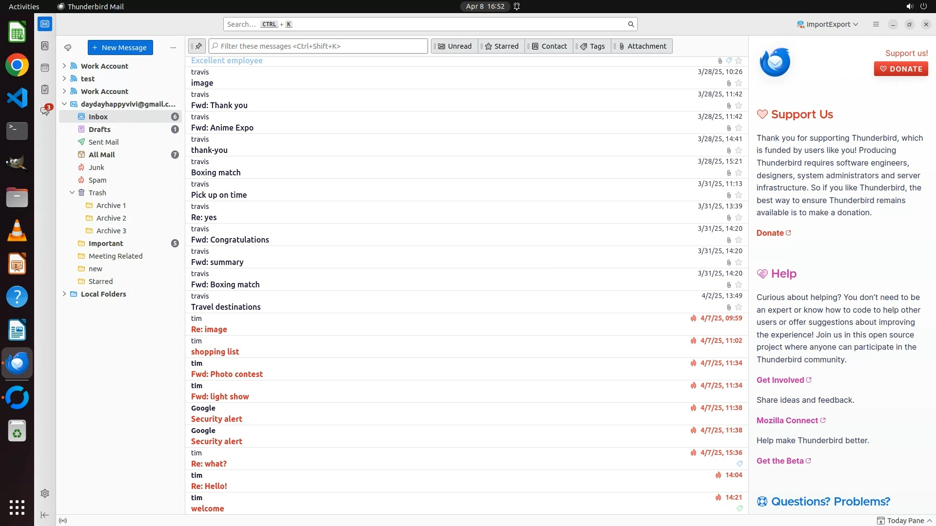Collapse the Trash folder tree

point(72,193)
